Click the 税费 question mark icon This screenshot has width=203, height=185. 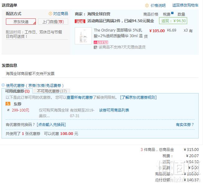tap(172, 13)
